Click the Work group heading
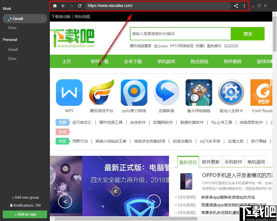The image size is (277, 221). click(x=7, y=9)
